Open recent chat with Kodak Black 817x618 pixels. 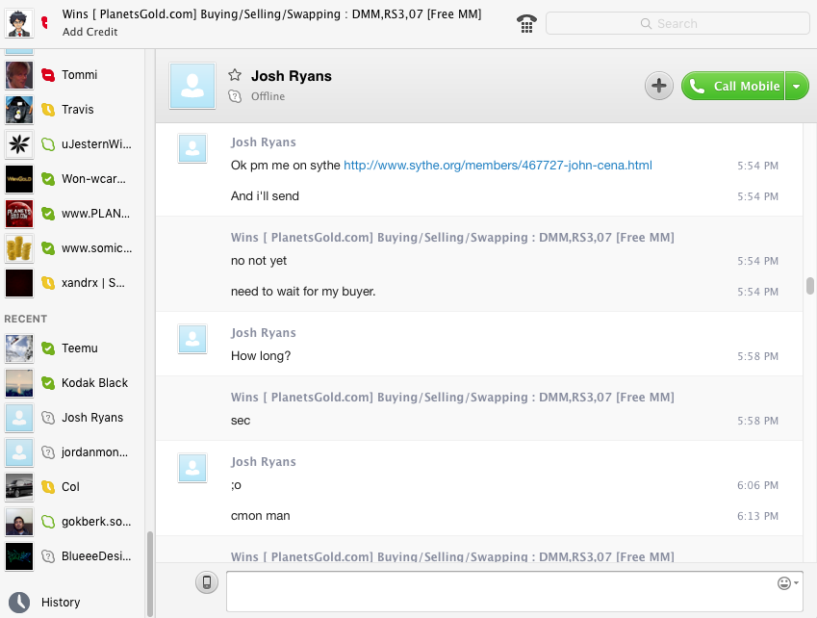tap(72, 383)
